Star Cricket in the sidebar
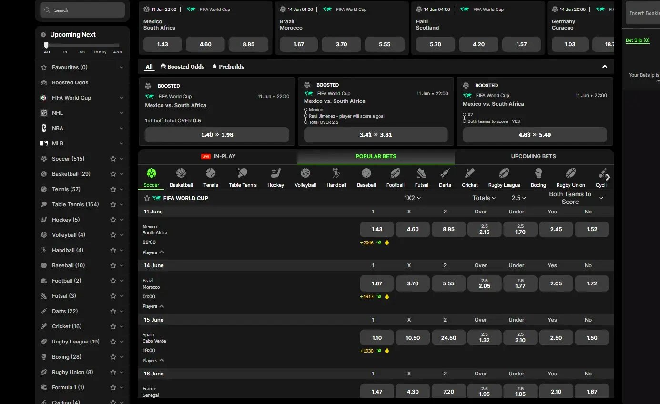Screen dimensions: 660x404 pos(113,326)
